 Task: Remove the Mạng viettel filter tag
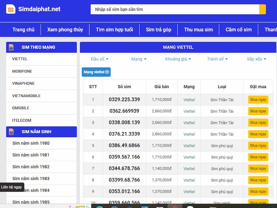[x=107, y=72]
